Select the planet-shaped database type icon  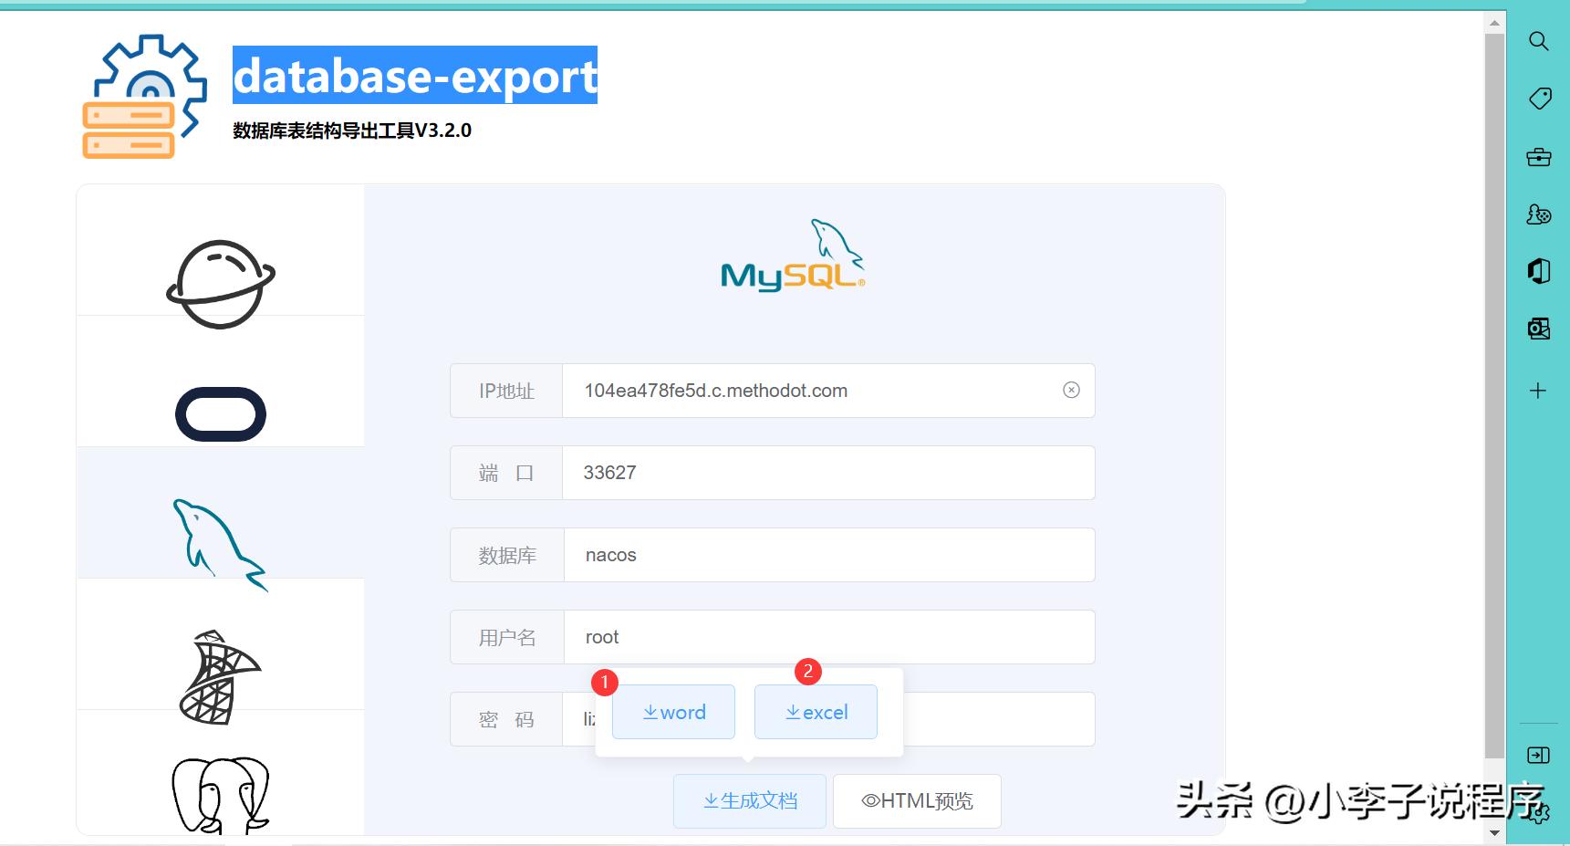221,284
